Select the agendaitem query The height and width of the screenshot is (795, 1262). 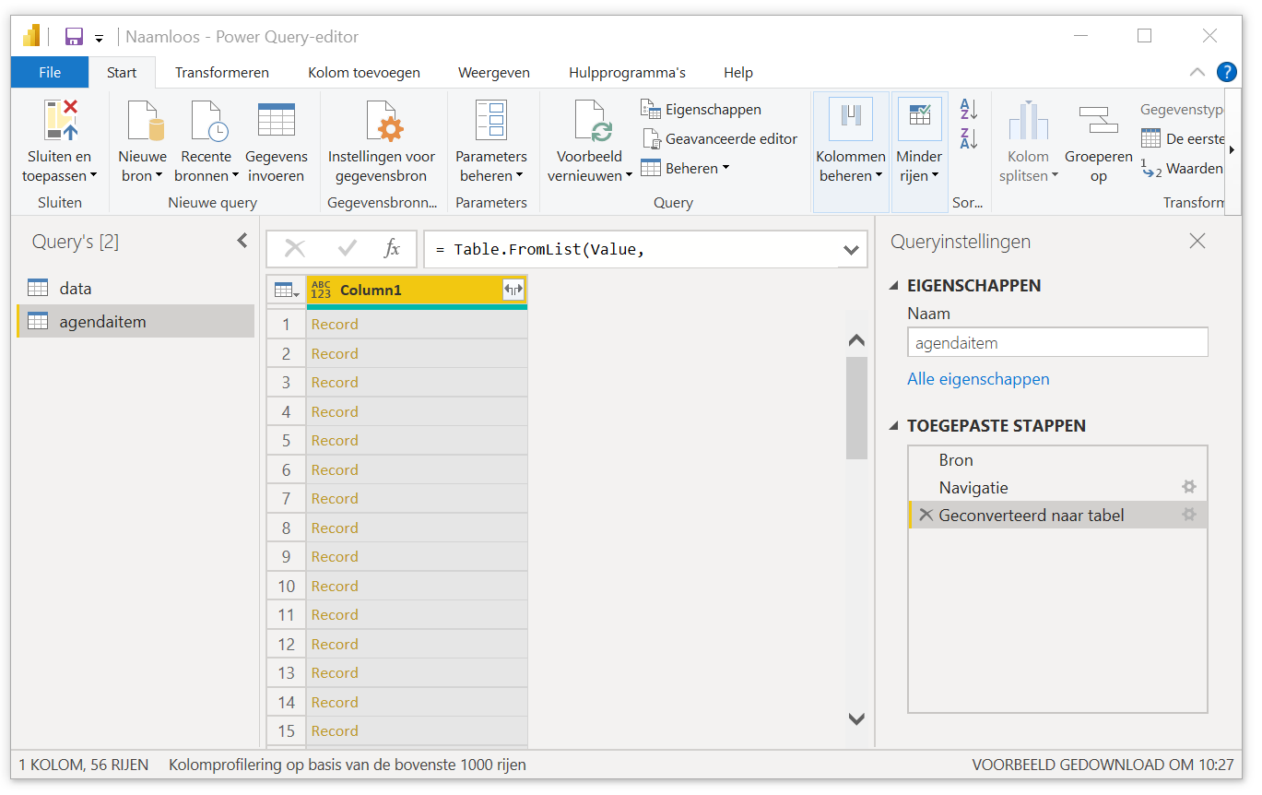tap(136, 321)
